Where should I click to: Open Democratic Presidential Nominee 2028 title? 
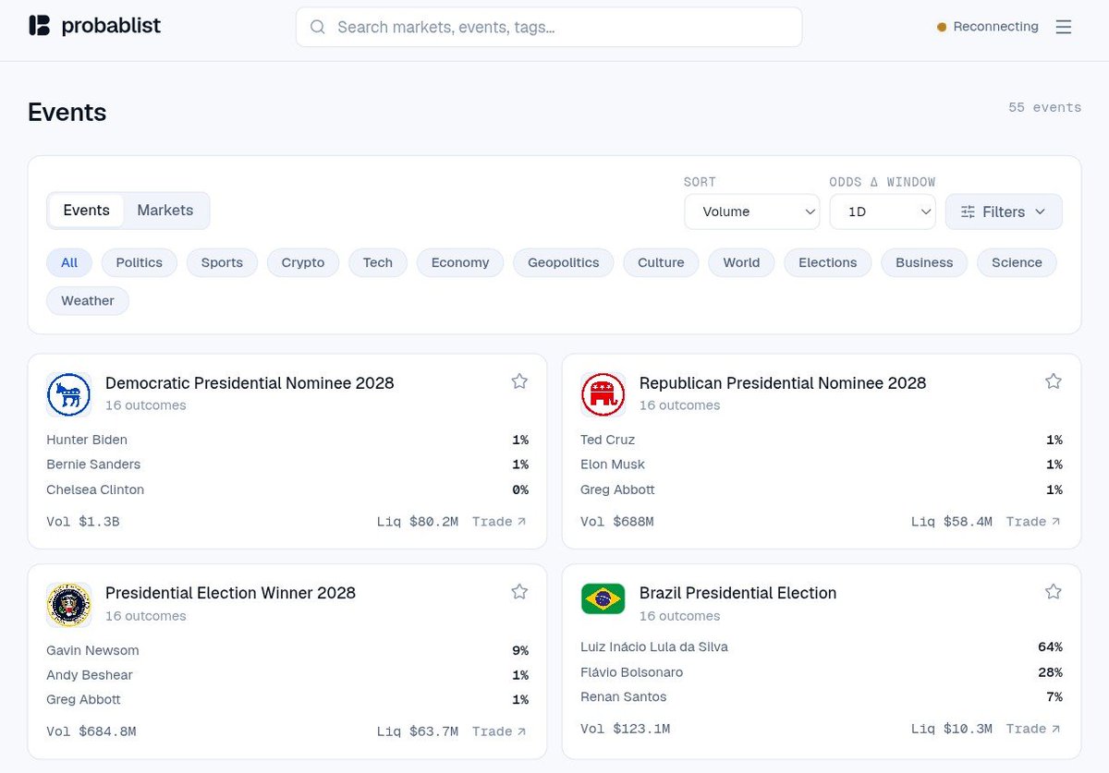pyautogui.click(x=250, y=382)
